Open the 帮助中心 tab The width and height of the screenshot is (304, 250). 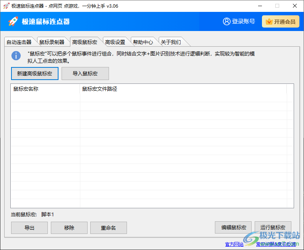click(x=143, y=42)
